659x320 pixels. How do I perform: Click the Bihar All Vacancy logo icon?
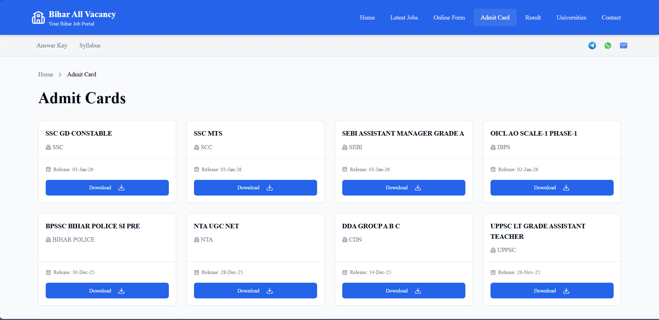coord(38,18)
